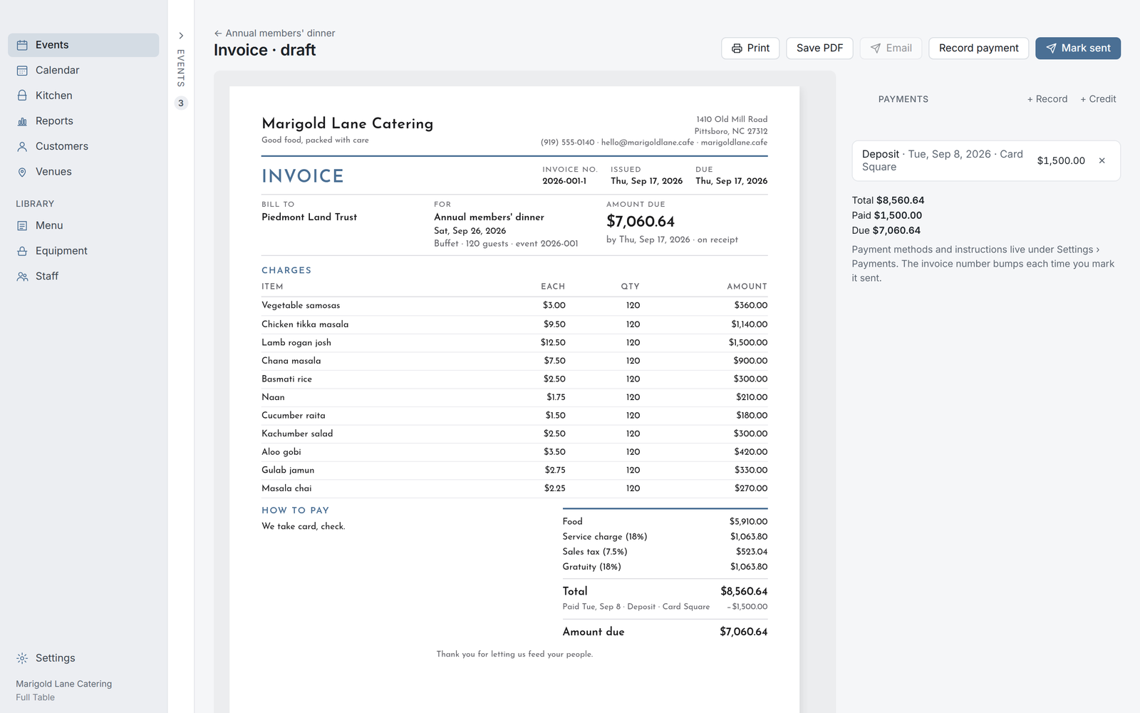Remove the Deposit payment with the X icon
Screen dimensions: 1140x713
pos(1102,160)
